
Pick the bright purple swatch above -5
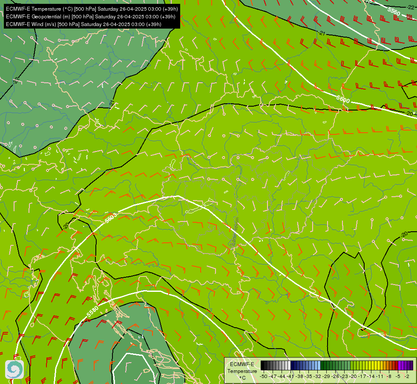400,365
